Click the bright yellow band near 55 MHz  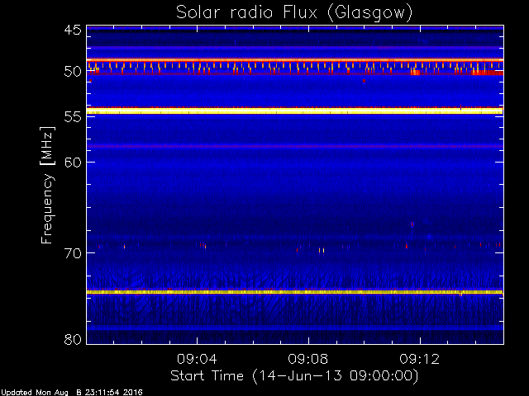(295, 111)
